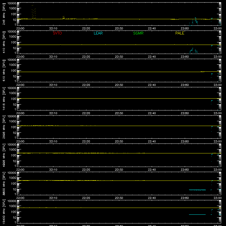Viewport: 226px width, 226px height.
Task: Click the cyan burst cluster in 410 MHz plot
Action: coord(193,51)
